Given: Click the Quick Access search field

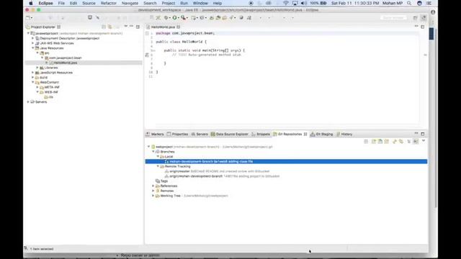Looking at the screenshot, I should [393, 18].
